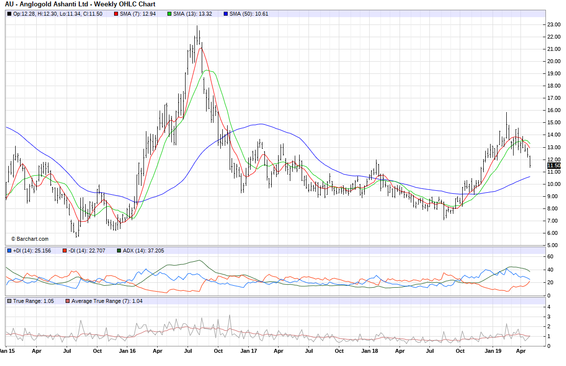Viewport: 566px width, 366px height.
Task: Click the black OHLC legend swatch
Action: pos(9,14)
